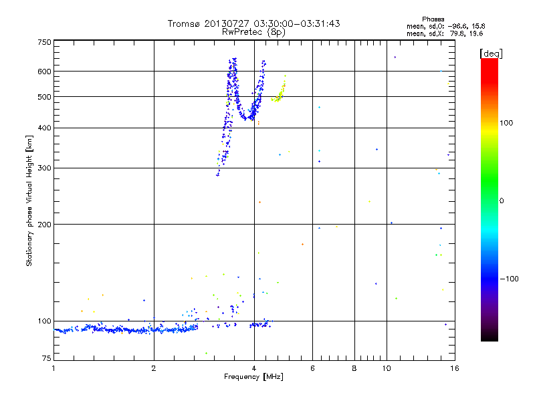Click the 'RwPretec (8p)' subtitle

click(x=253, y=32)
